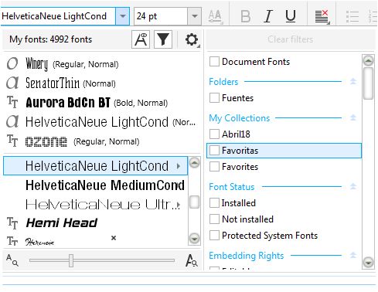
Task: Collapse the Embedding Rights section
Action: click(353, 255)
